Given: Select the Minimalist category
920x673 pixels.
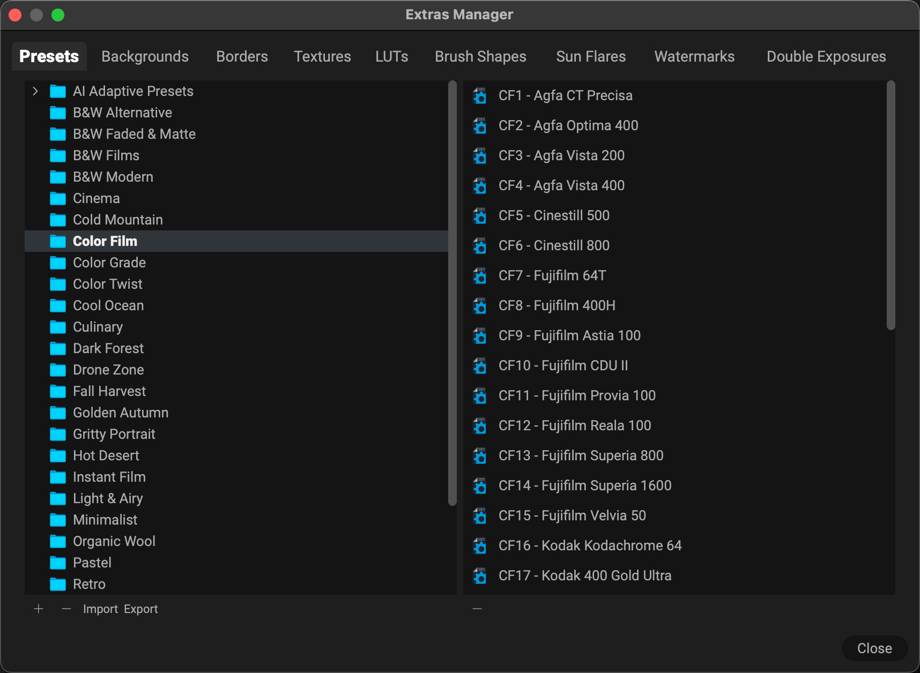Looking at the screenshot, I should [236, 520].
